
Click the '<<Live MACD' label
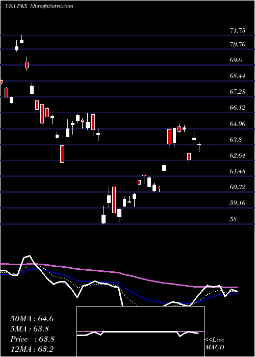(215, 343)
